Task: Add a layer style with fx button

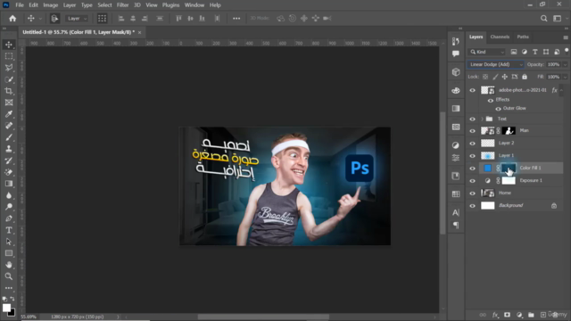Action: 495,315
